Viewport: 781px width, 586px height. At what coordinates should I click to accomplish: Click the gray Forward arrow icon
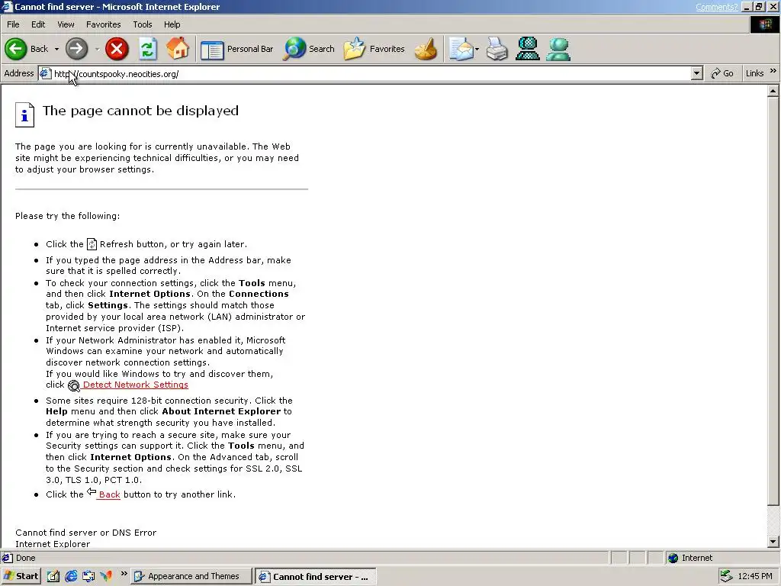pos(76,49)
